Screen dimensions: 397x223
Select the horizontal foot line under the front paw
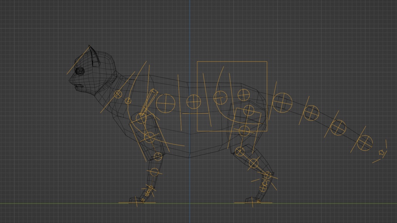(138, 202)
